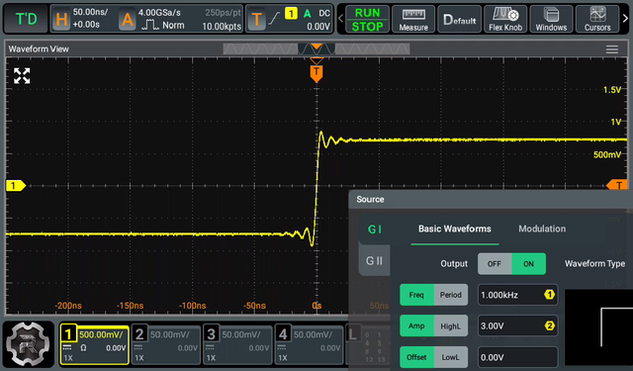Select the Offset option

416,357
